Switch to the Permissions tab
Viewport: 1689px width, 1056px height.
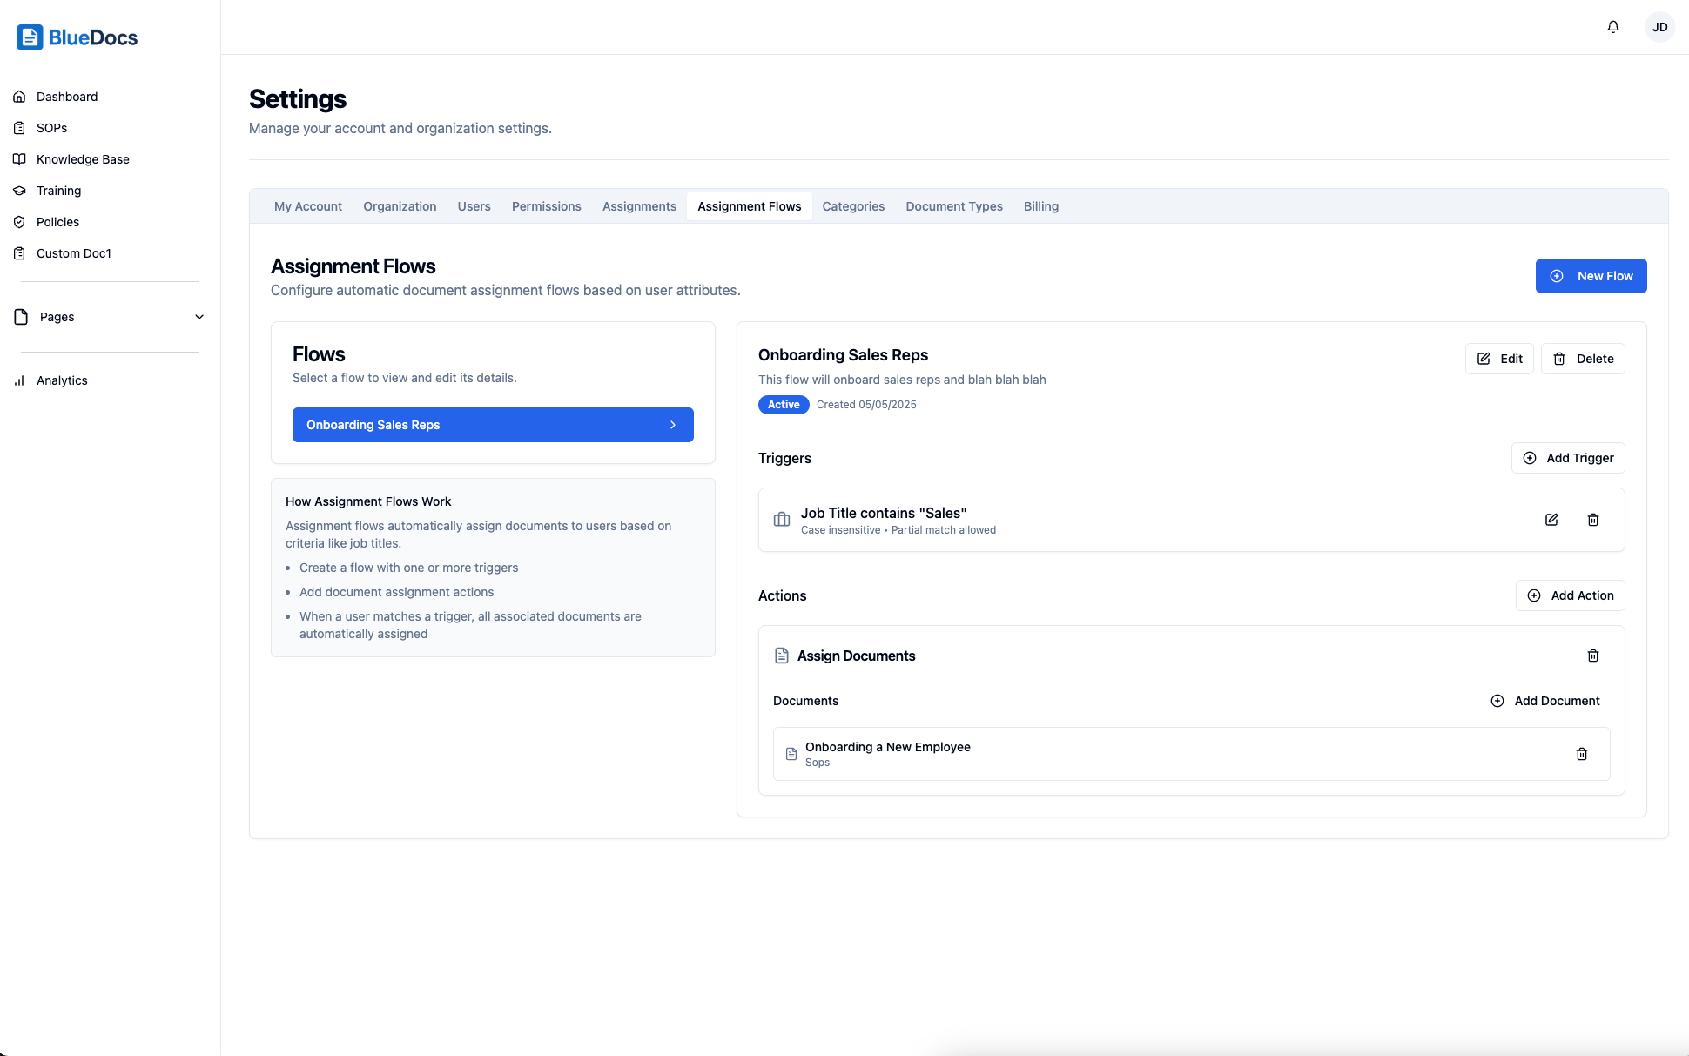click(546, 206)
